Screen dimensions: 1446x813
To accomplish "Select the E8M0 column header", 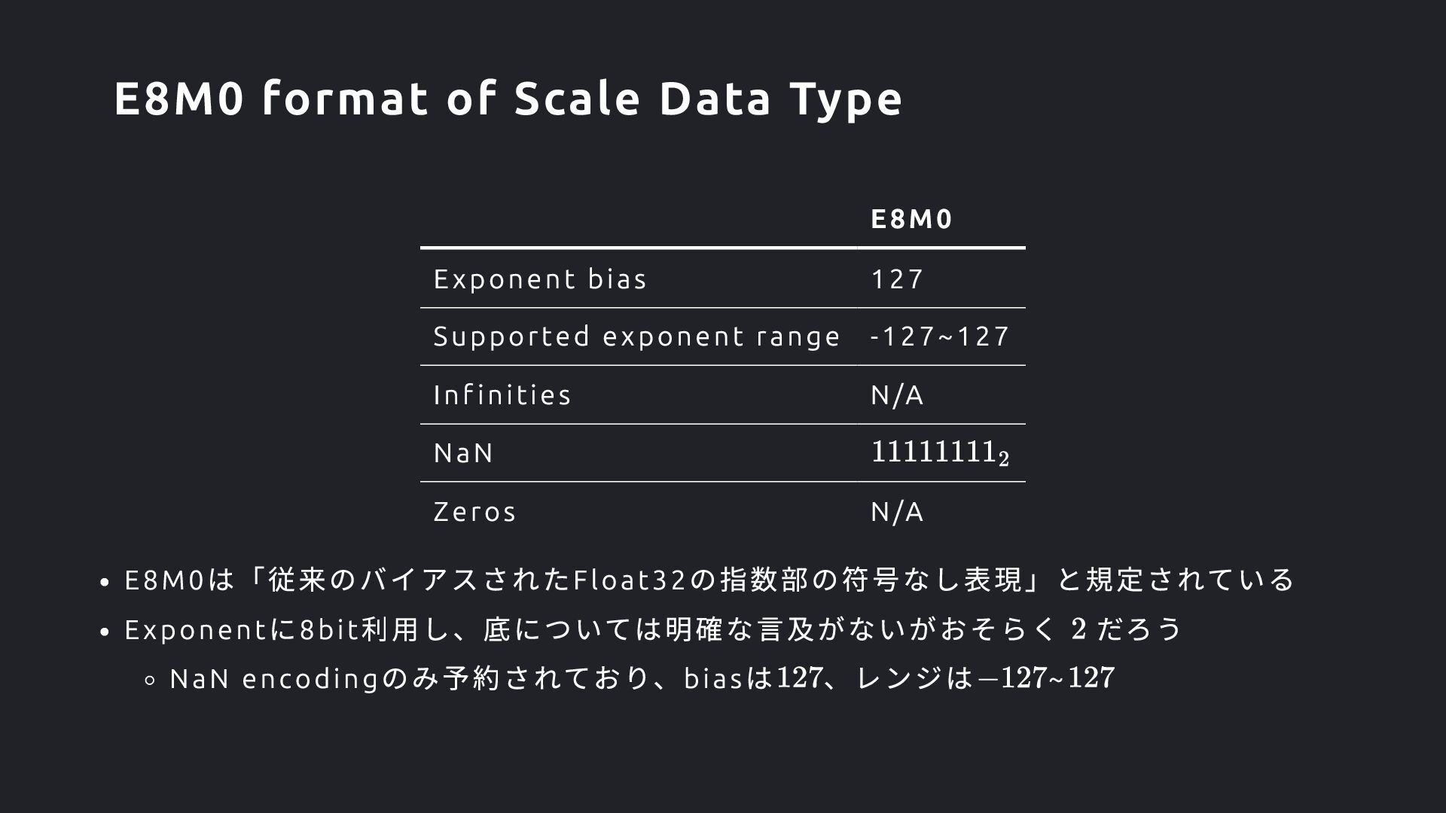I will tap(911, 219).
